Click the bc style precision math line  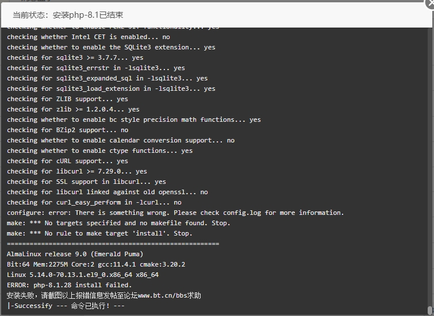pos(134,120)
